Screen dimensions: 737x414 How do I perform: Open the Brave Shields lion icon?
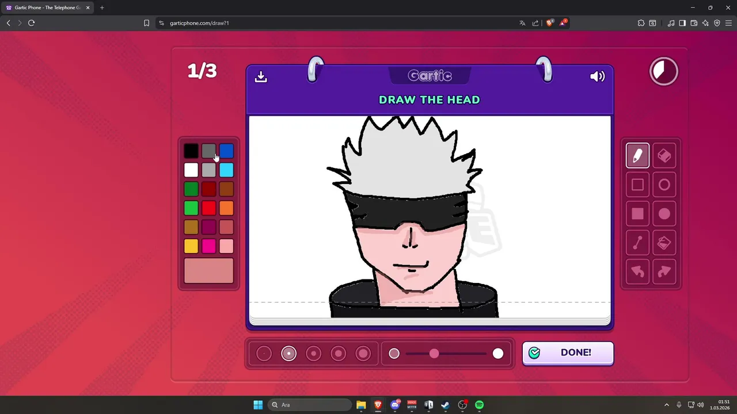pyautogui.click(x=549, y=23)
